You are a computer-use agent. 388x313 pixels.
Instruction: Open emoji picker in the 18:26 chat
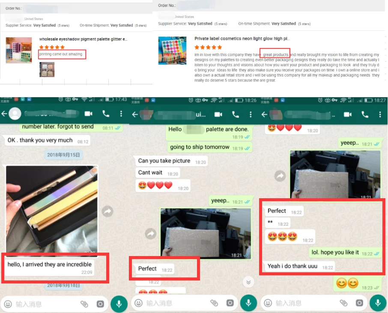pyautogui.click(x=138, y=303)
